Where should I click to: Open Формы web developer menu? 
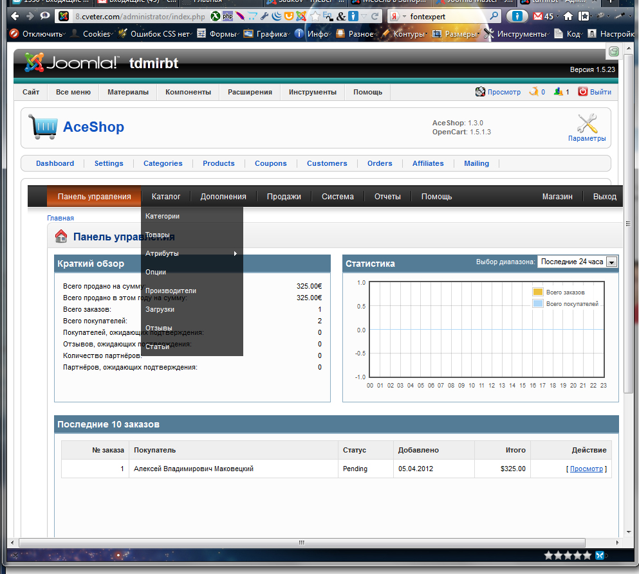[219, 34]
